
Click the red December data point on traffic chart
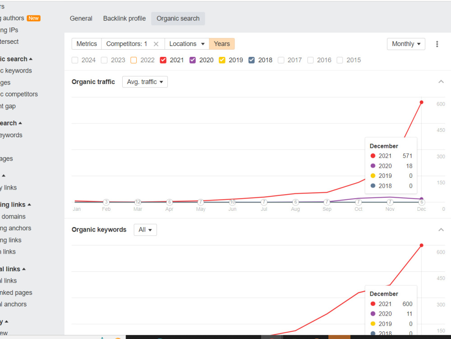421,102
